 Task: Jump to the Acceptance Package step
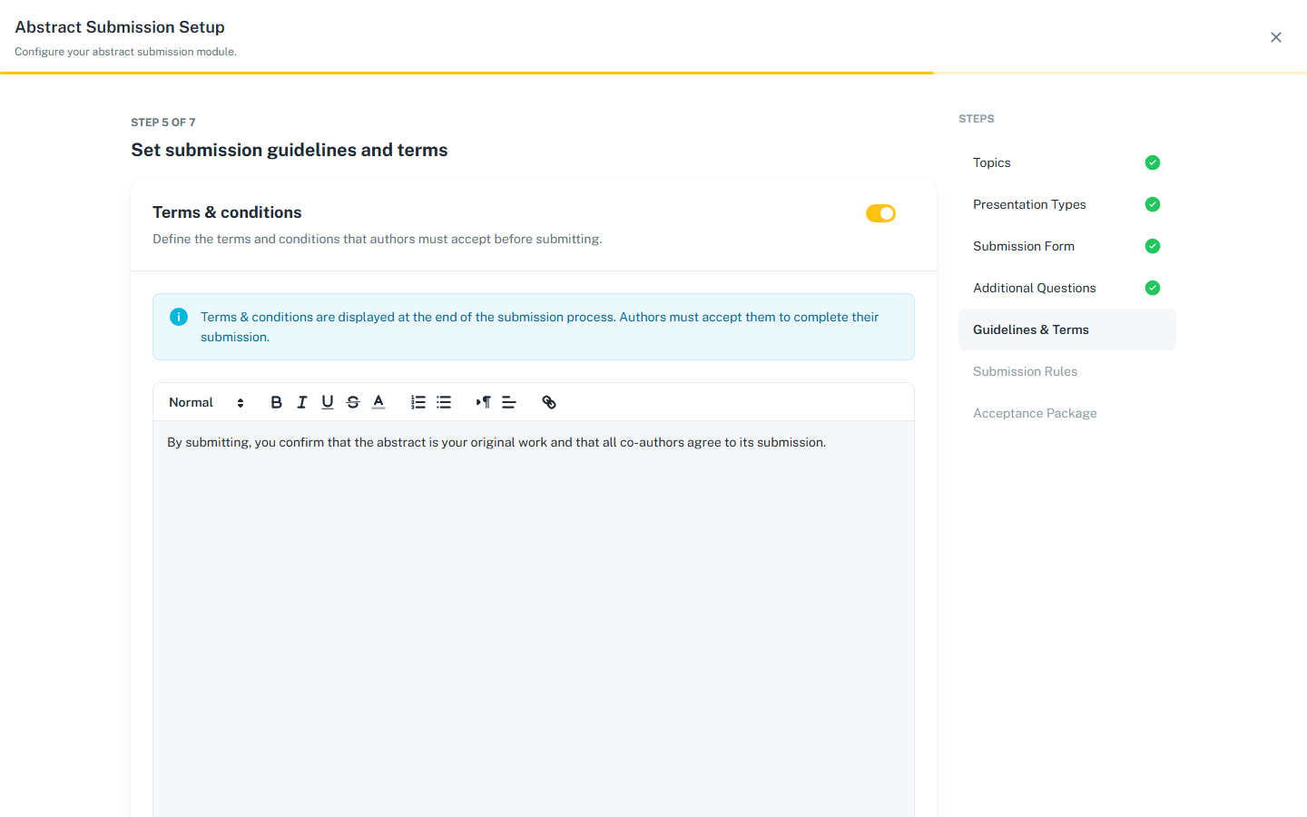[x=1067, y=413]
